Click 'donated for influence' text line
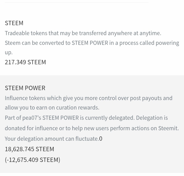184x176 pixels. click(x=31, y=128)
